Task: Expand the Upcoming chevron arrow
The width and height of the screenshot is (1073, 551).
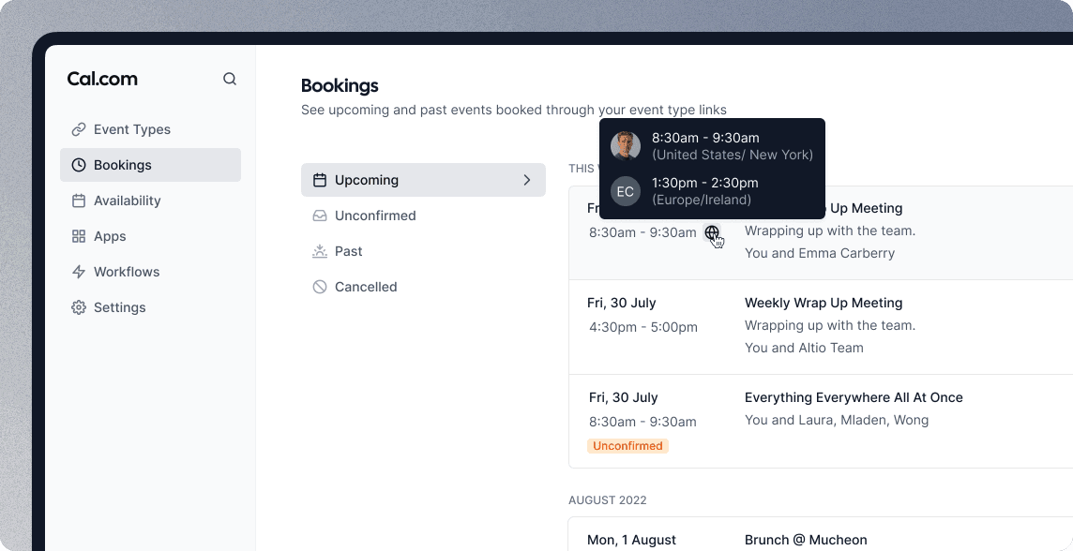Action: coord(527,180)
